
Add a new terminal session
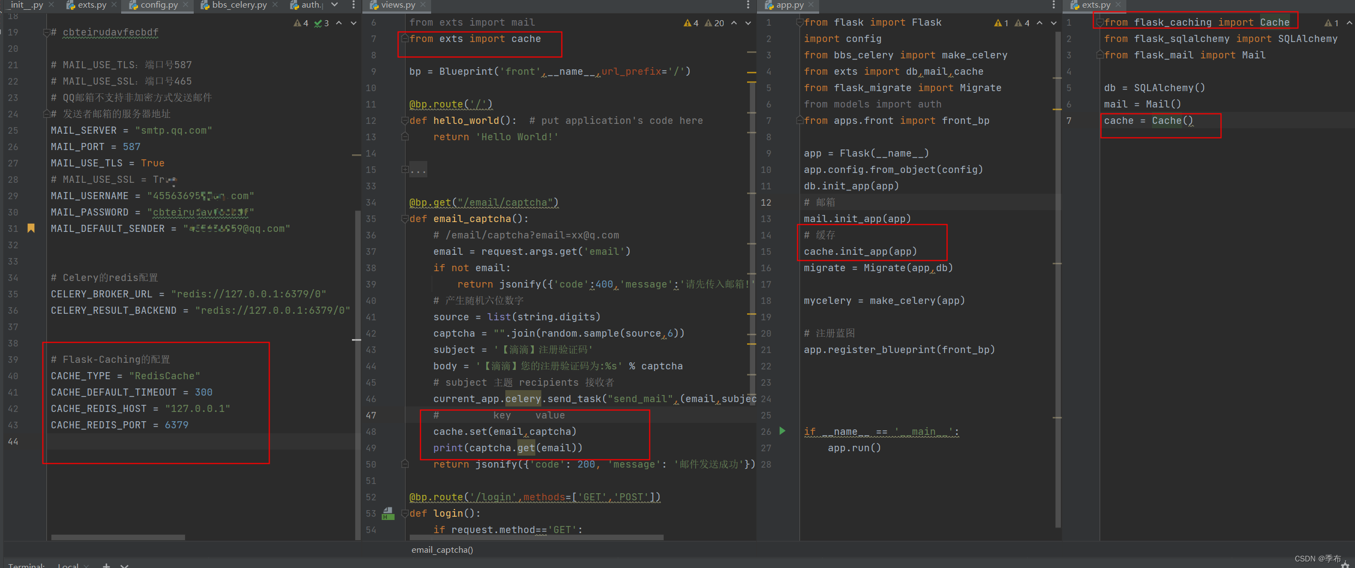106,565
